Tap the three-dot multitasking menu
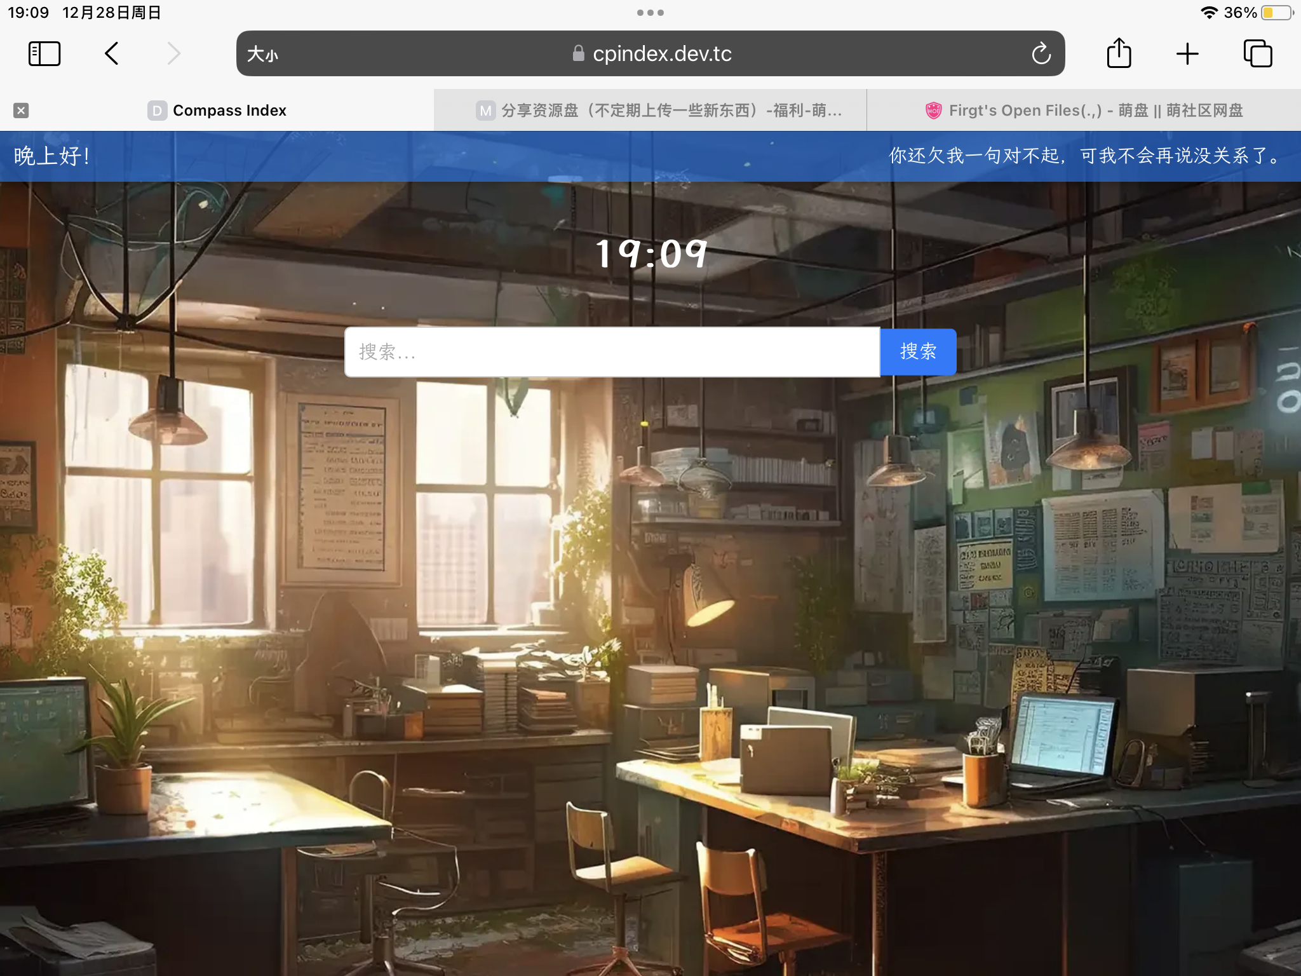The image size is (1301, 976). (650, 13)
